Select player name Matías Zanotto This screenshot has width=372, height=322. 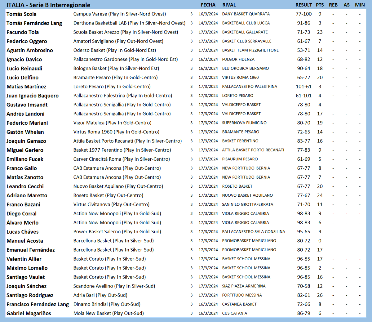(x=25, y=177)
